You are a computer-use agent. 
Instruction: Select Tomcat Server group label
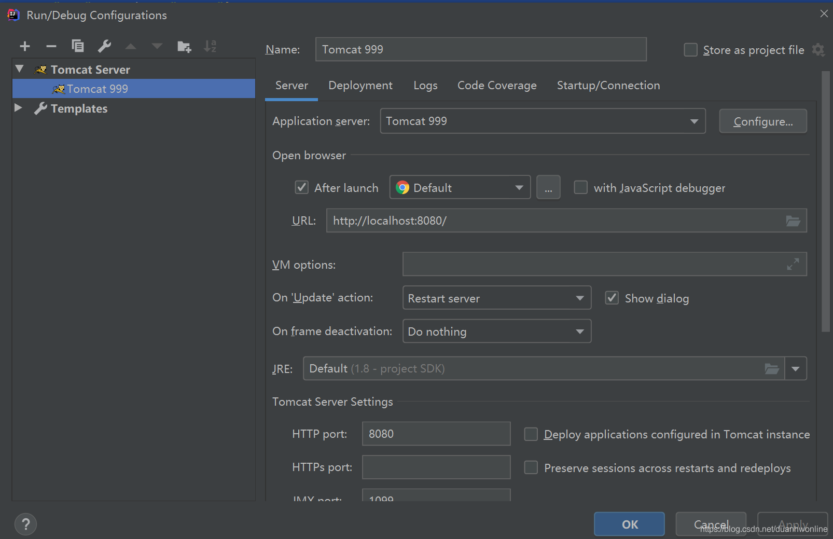pos(90,70)
